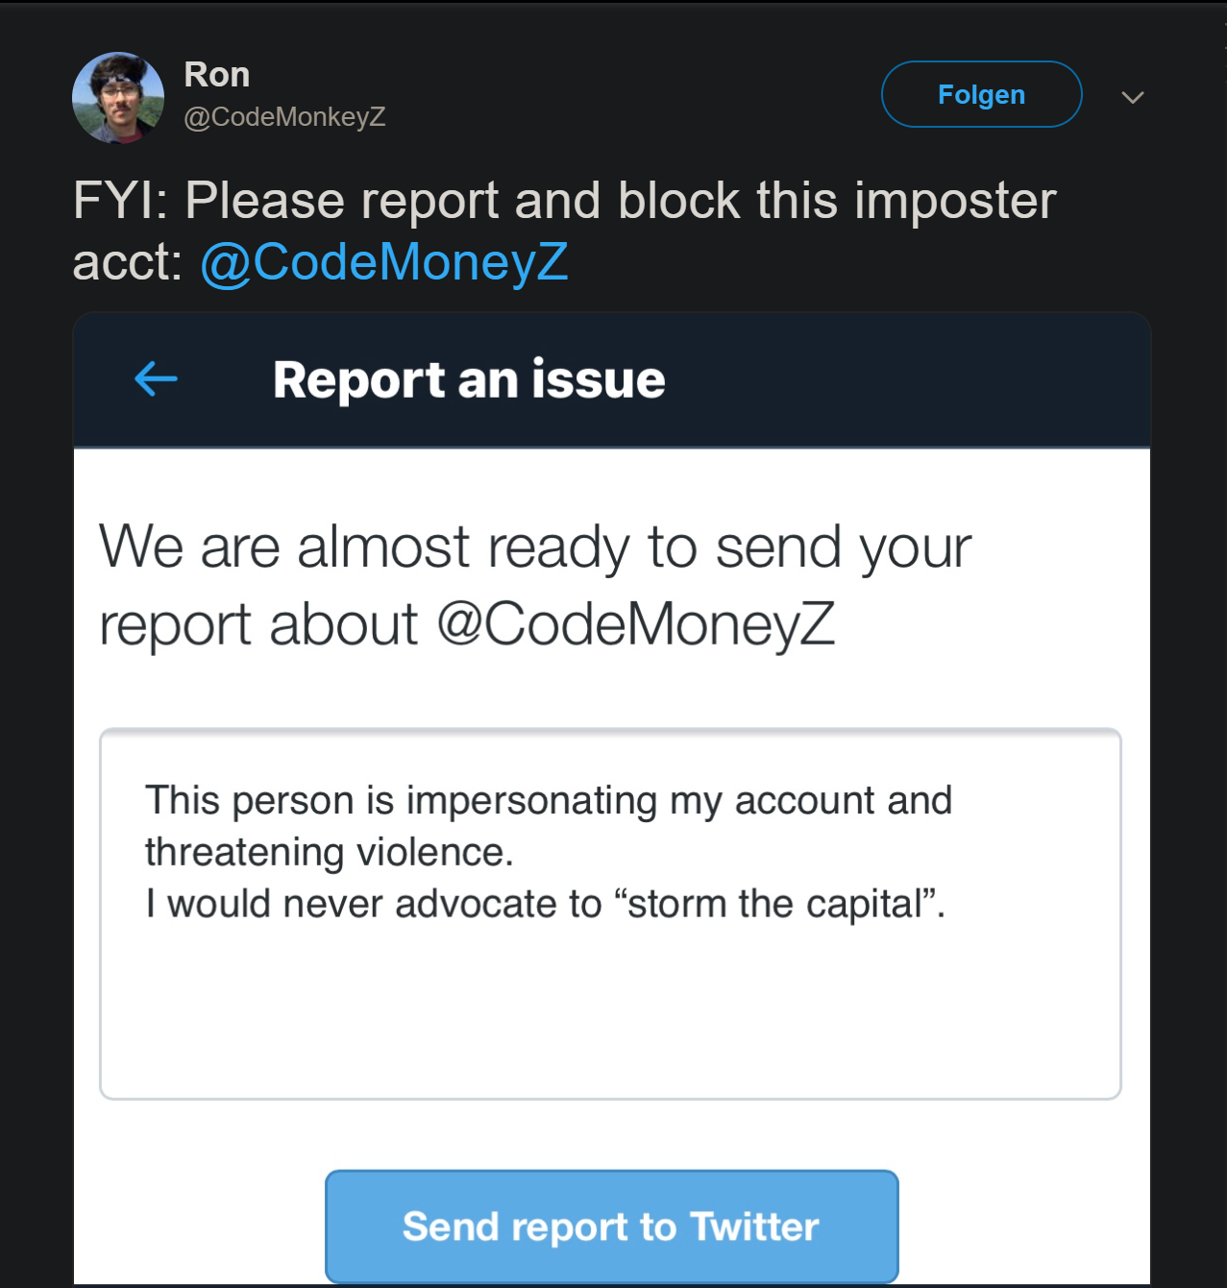The image size is (1227, 1288).
Task: Follow Ron with the Folgen button
Action: (981, 94)
